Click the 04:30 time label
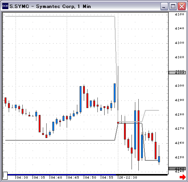 [22, 177]
